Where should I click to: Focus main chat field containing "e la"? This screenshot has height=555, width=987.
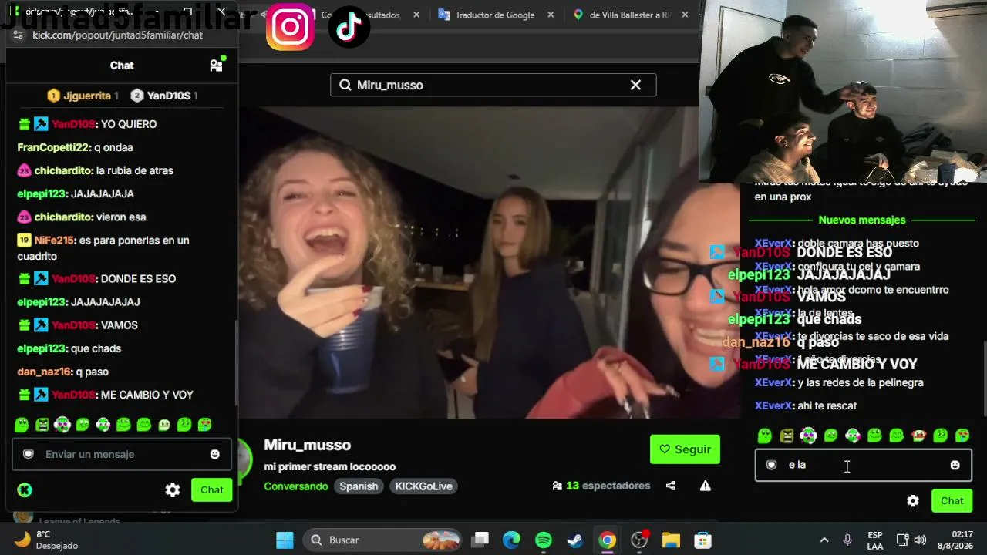863,465
